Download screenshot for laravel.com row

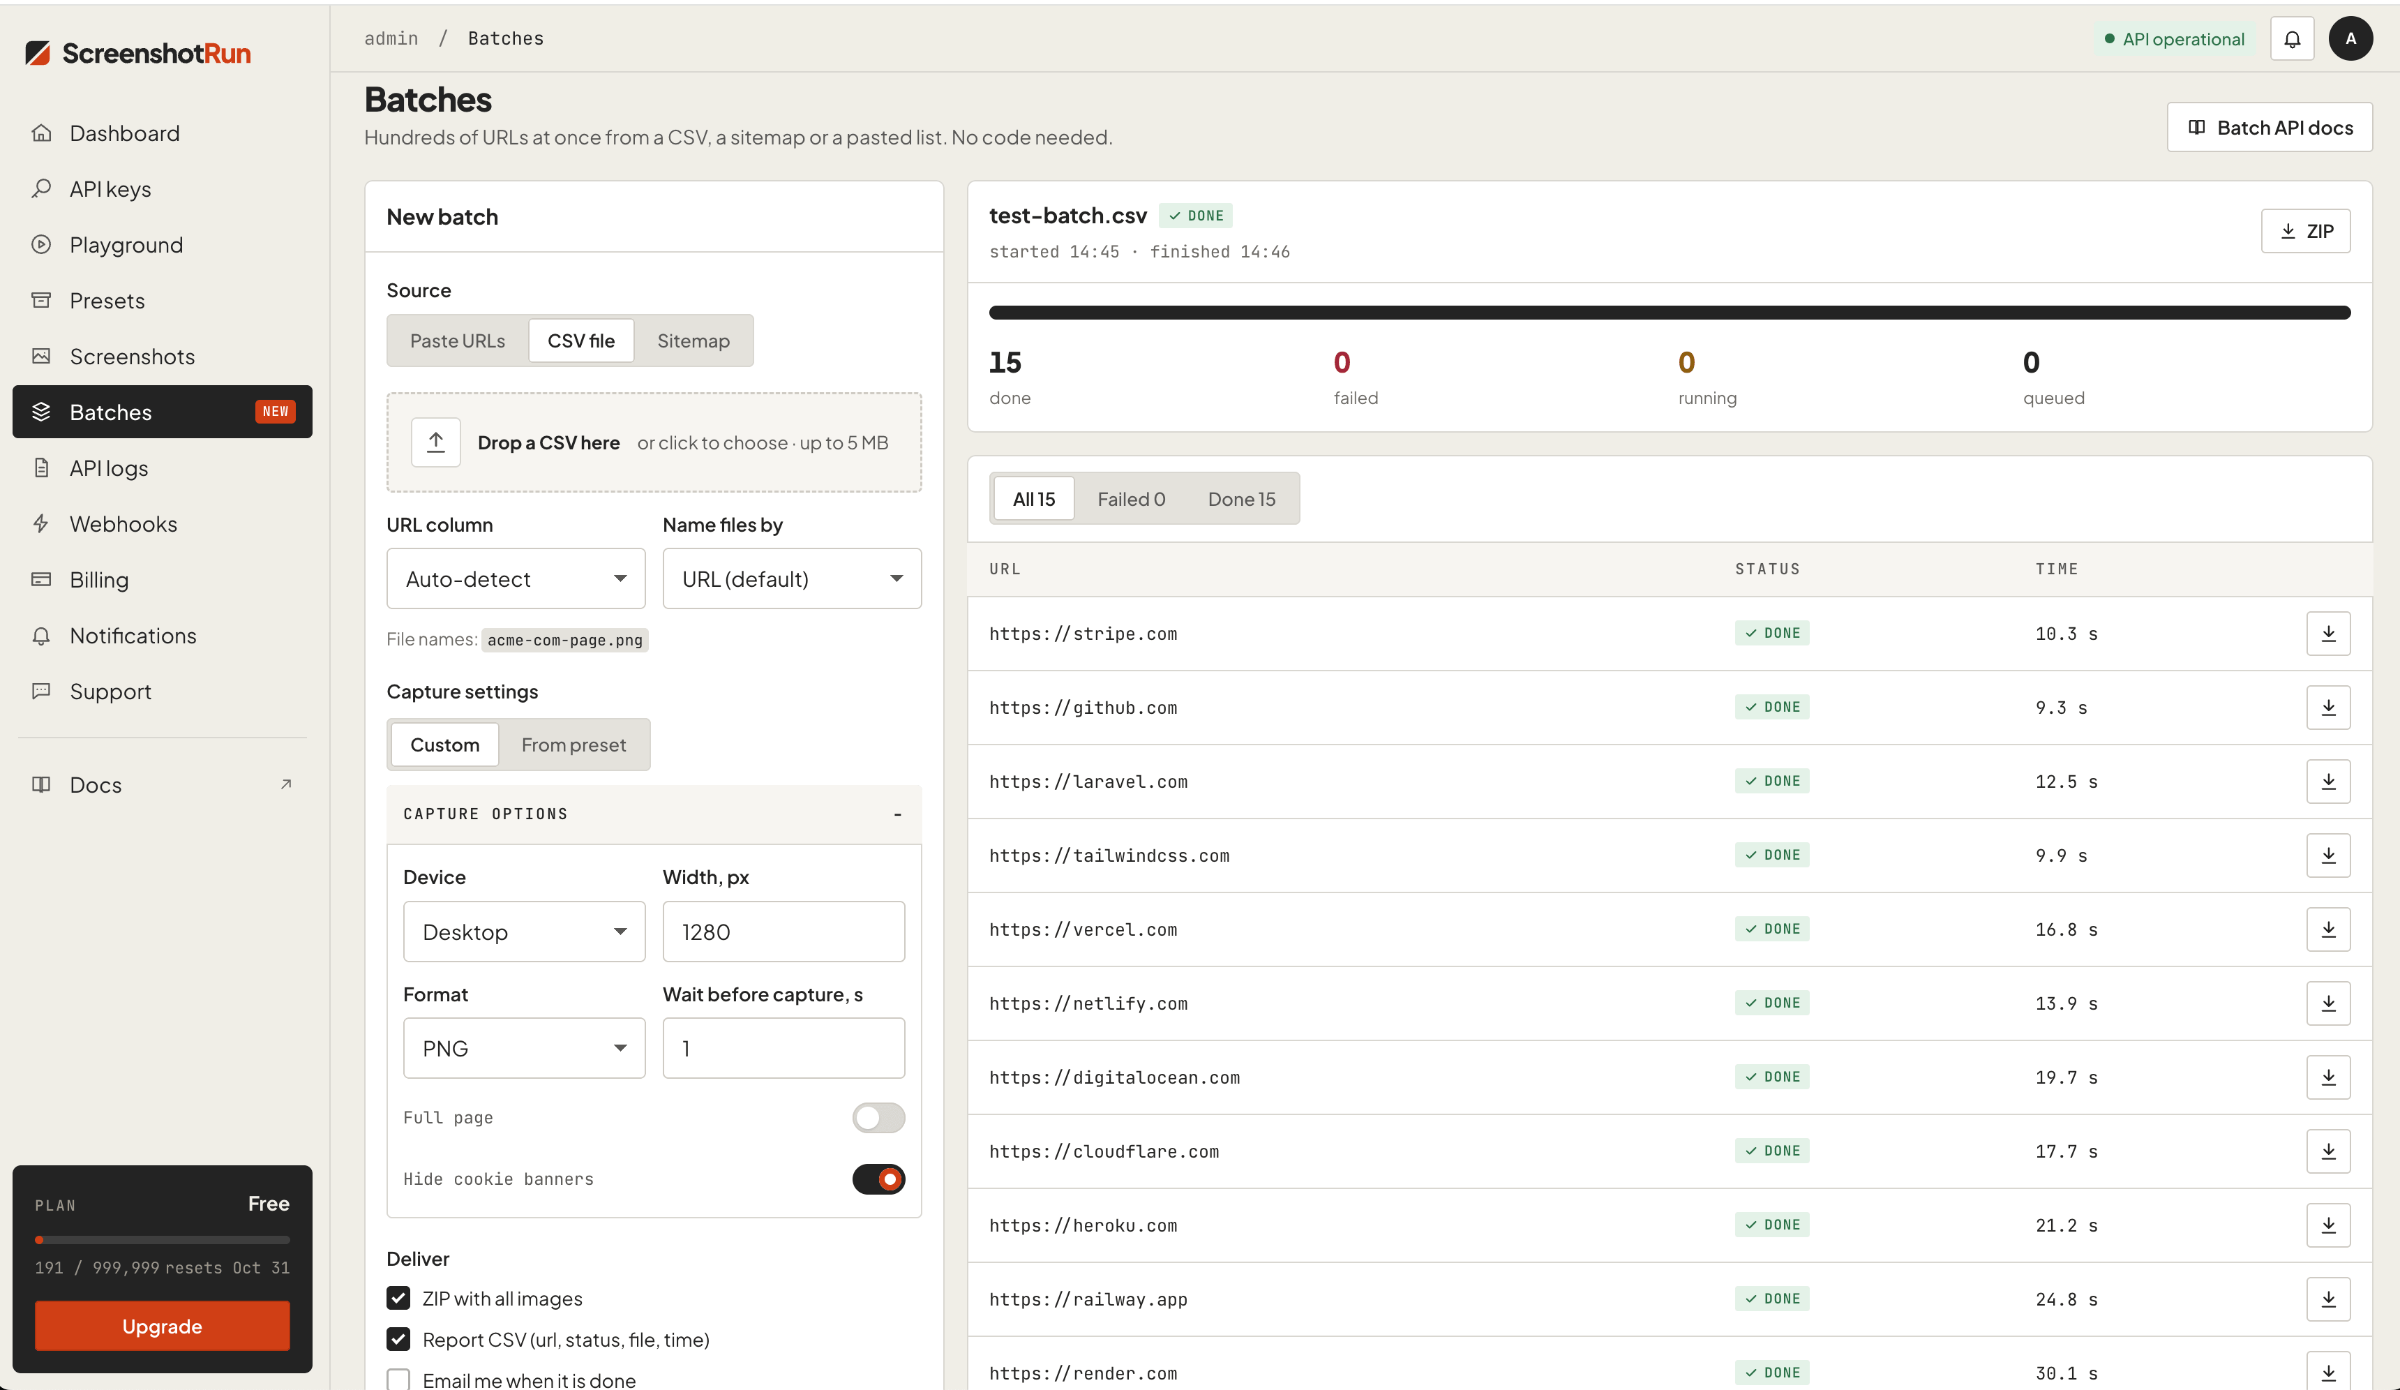2327,782
